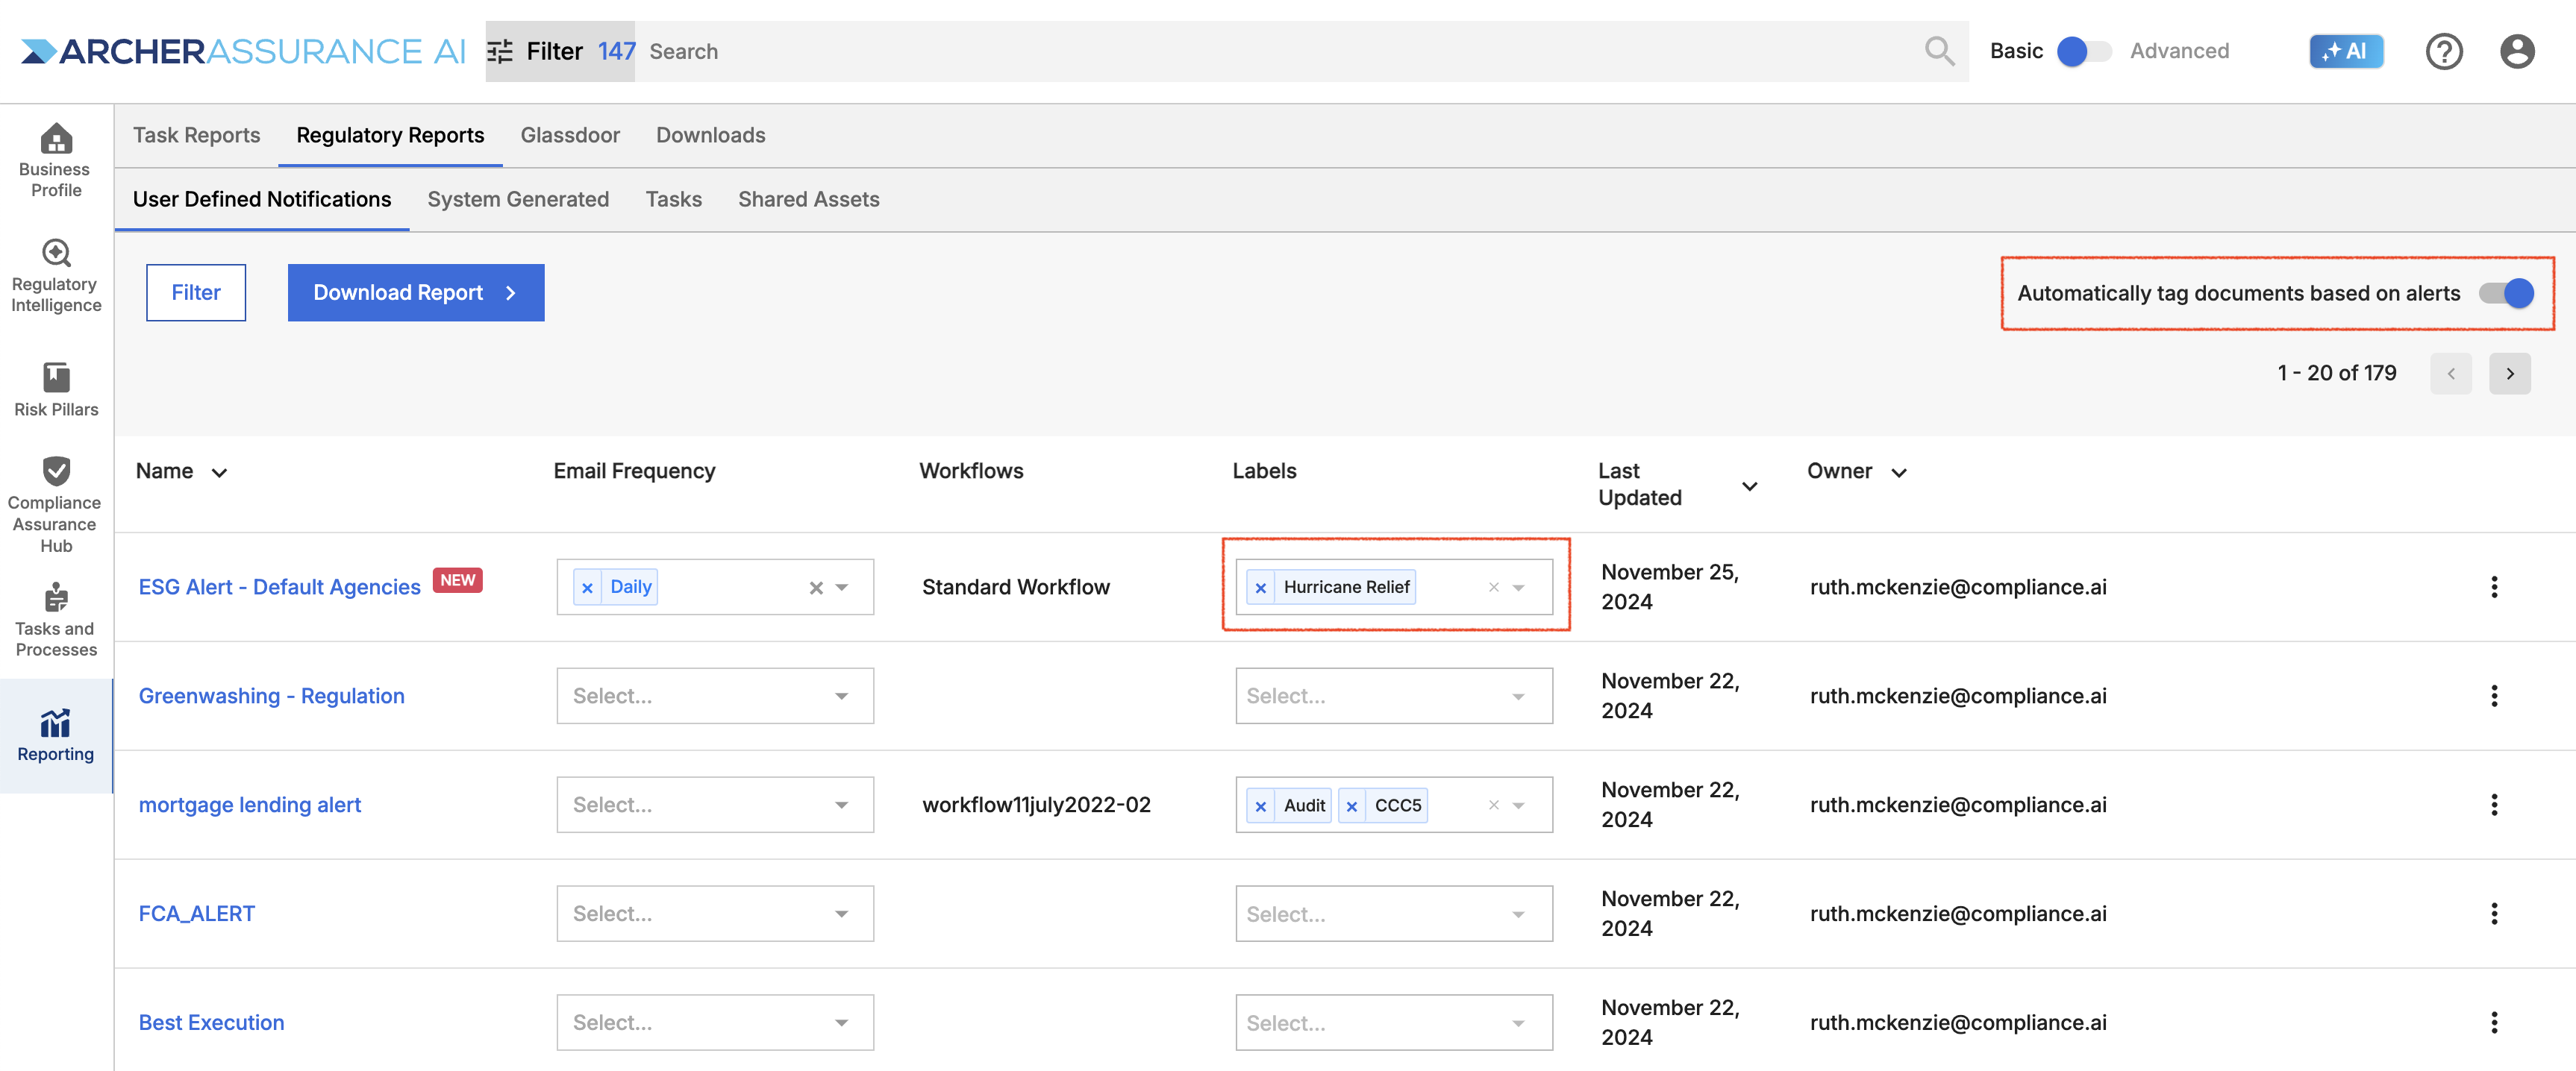Open row menu for Greenwashing - Regulation
The height and width of the screenshot is (1071, 2576).
[x=2494, y=697]
